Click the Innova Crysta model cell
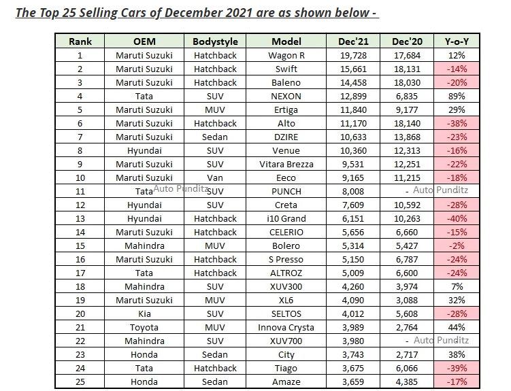 [286, 327]
